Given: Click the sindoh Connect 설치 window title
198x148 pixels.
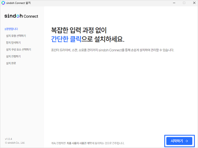Looking at the screenshot, I should pos(18,3).
